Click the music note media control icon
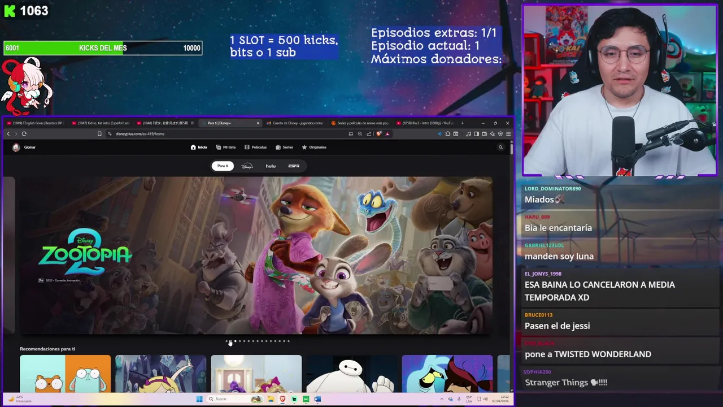 (468, 134)
